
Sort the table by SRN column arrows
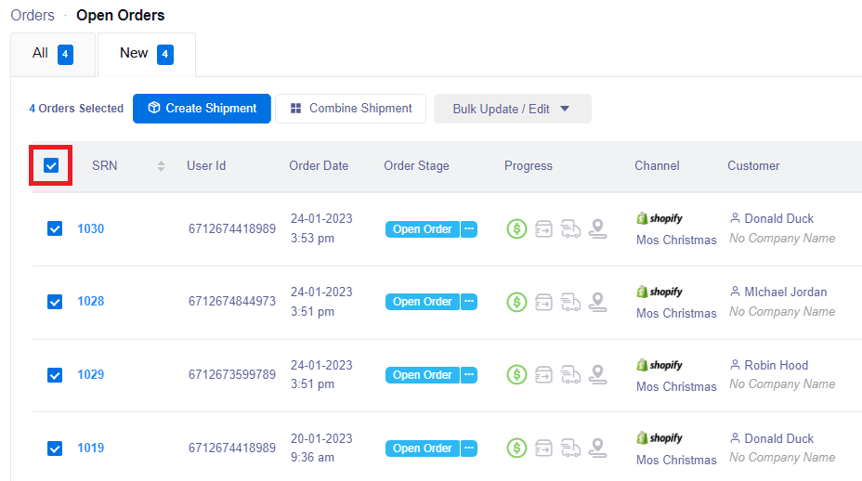[x=161, y=165]
